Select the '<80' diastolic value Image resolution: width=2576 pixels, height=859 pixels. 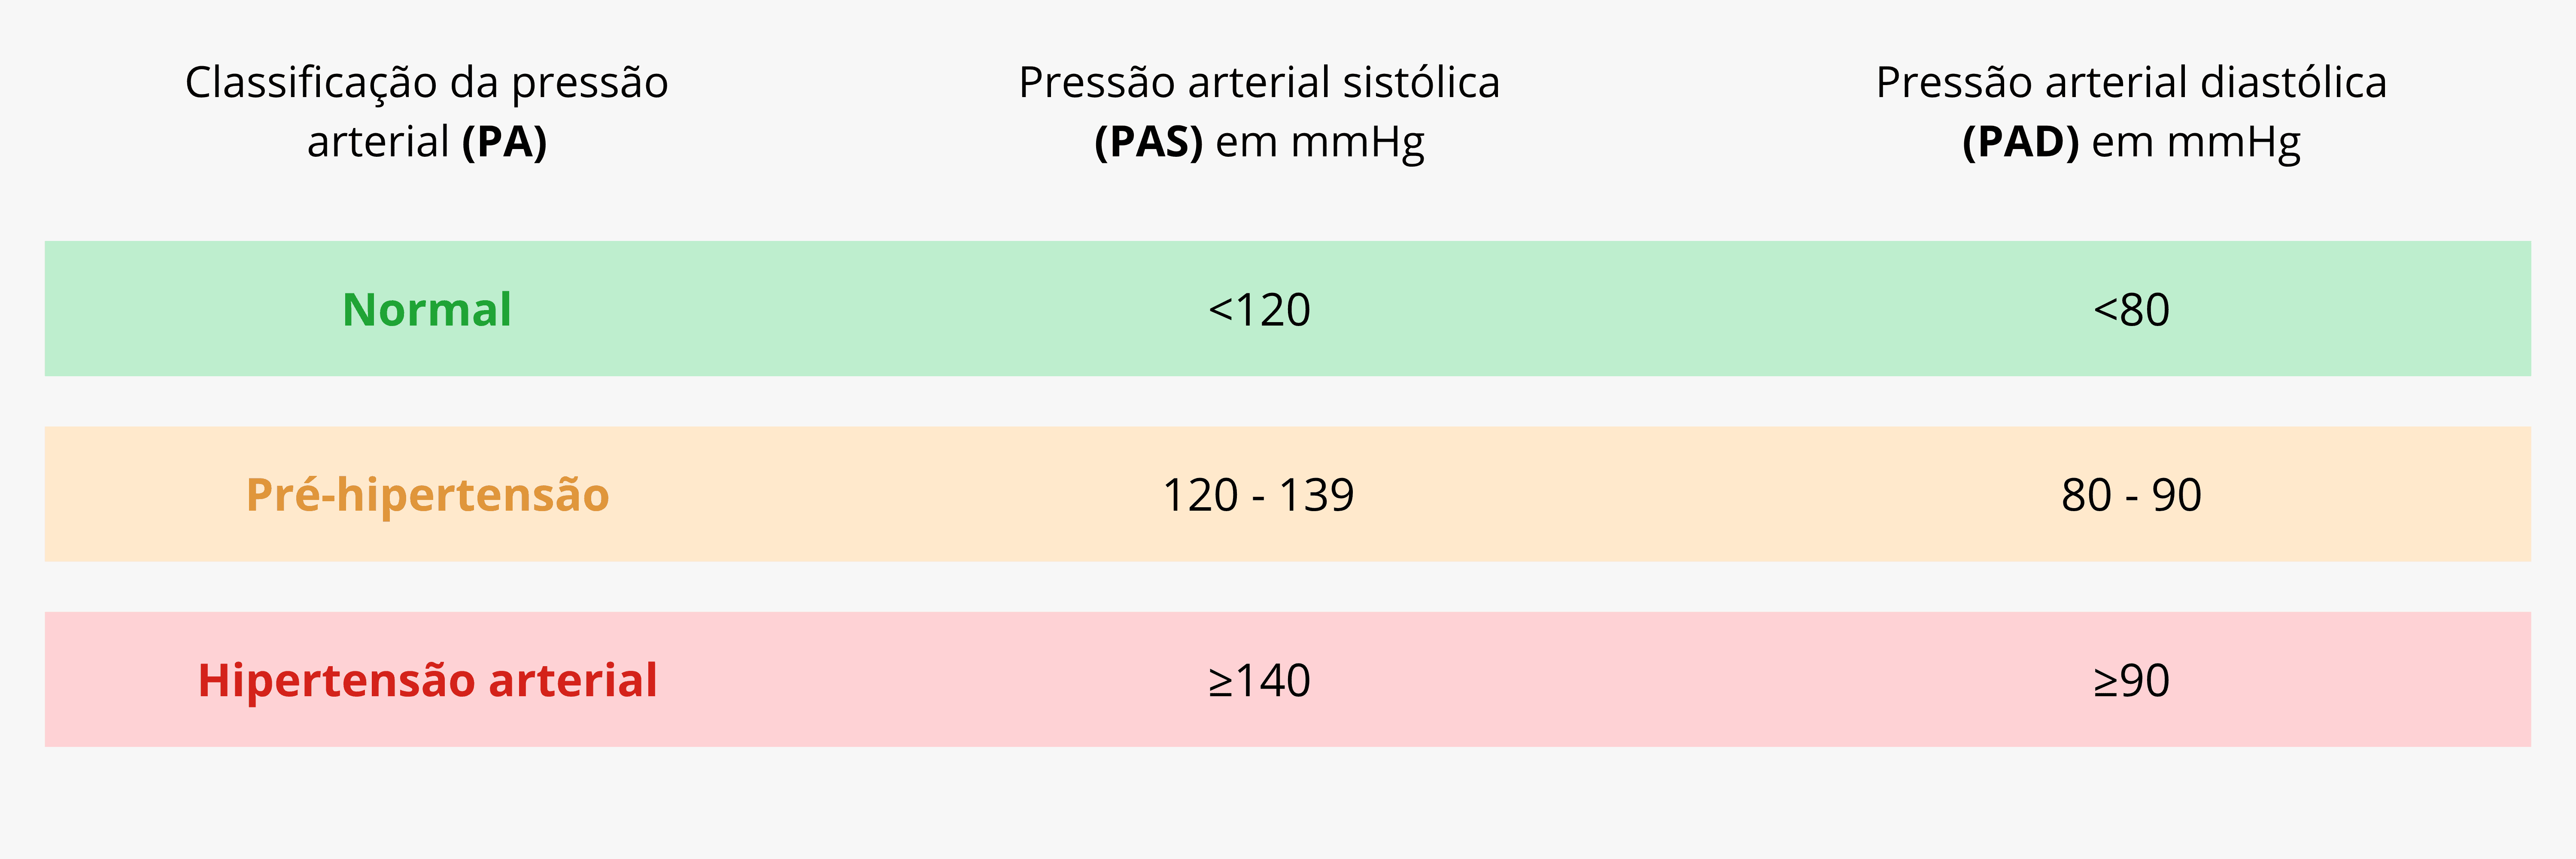point(2131,310)
